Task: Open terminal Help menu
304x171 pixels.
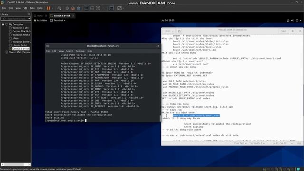Action: coord(89,51)
